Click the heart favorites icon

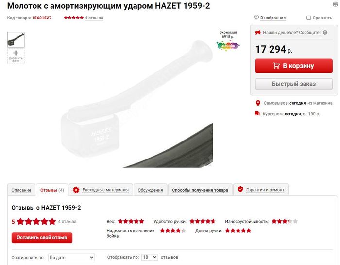point(256,18)
